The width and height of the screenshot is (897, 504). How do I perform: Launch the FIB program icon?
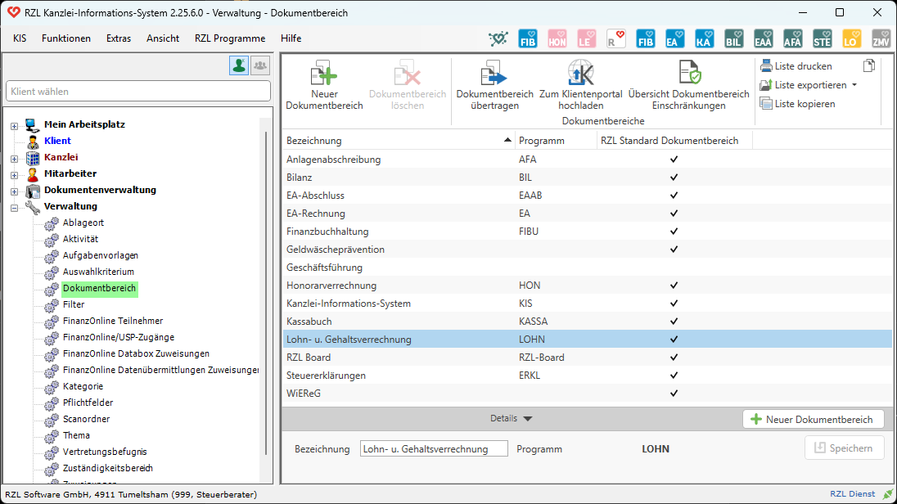528,38
